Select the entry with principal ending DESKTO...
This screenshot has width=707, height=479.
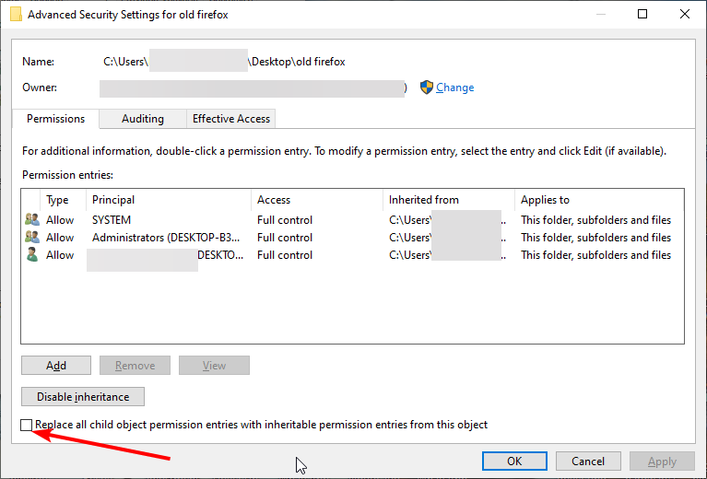point(352,255)
